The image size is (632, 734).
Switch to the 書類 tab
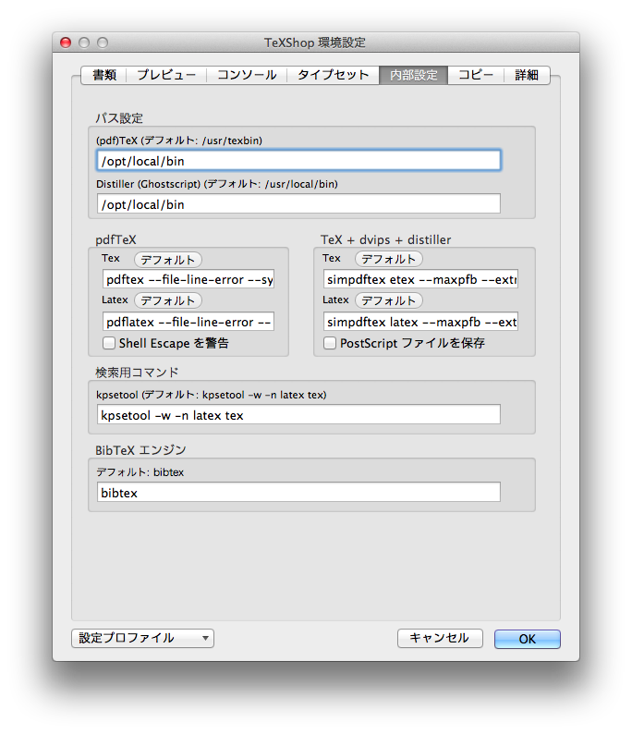pyautogui.click(x=104, y=76)
